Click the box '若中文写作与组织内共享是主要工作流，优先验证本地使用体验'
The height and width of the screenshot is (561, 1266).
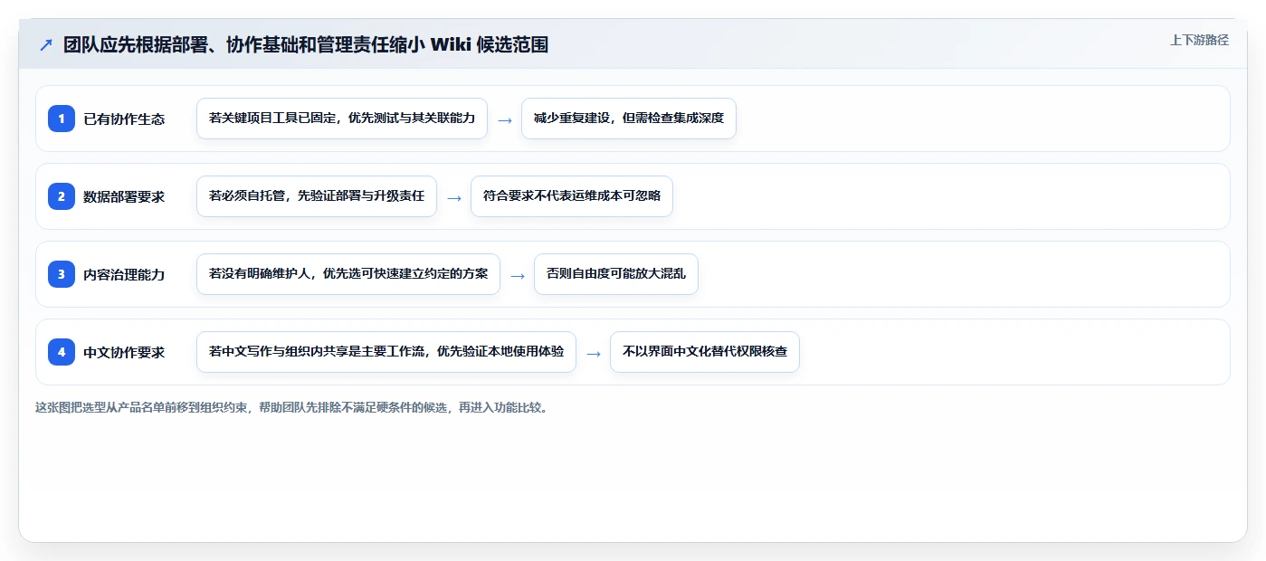pos(386,352)
